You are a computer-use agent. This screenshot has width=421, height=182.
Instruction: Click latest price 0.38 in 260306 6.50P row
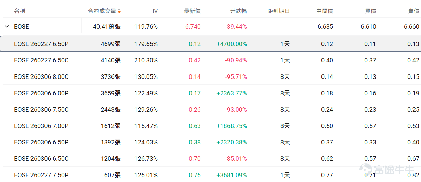195,142
